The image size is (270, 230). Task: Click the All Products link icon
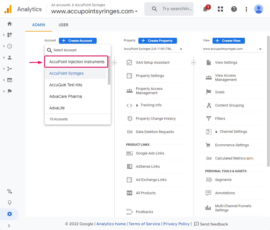click(129, 193)
